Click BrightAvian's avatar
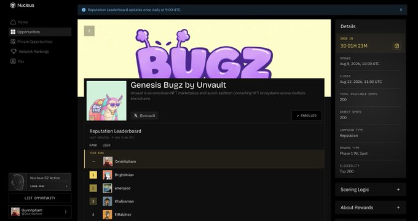 (x=108, y=175)
